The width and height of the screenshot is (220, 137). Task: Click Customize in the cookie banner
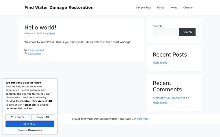(18, 117)
